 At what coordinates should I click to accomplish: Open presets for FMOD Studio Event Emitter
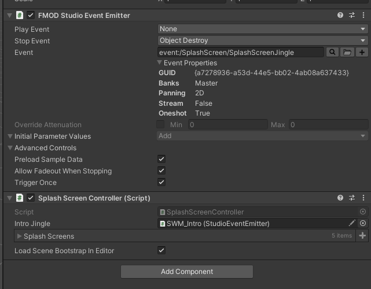point(351,15)
